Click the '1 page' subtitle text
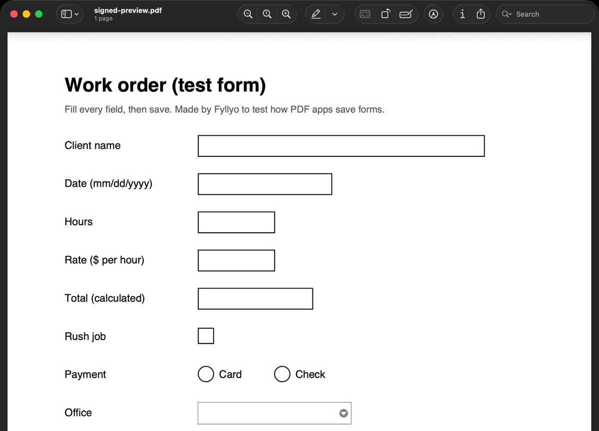The image size is (599, 431). click(103, 19)
